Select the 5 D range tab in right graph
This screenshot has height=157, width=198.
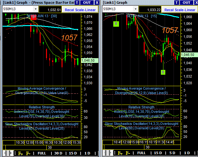[172, 153]
